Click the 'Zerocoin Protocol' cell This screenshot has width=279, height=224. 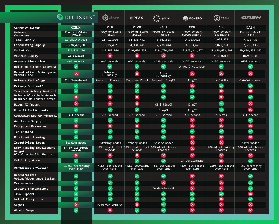tap(109, 80)
